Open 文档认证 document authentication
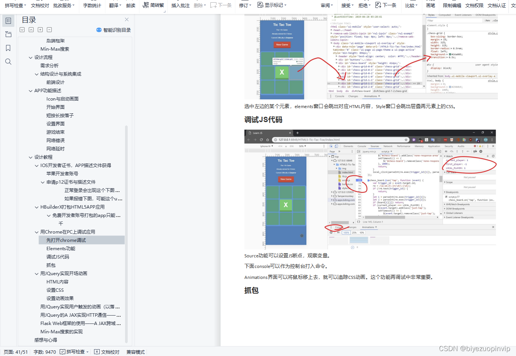The image size is (516, 356). 497,5
